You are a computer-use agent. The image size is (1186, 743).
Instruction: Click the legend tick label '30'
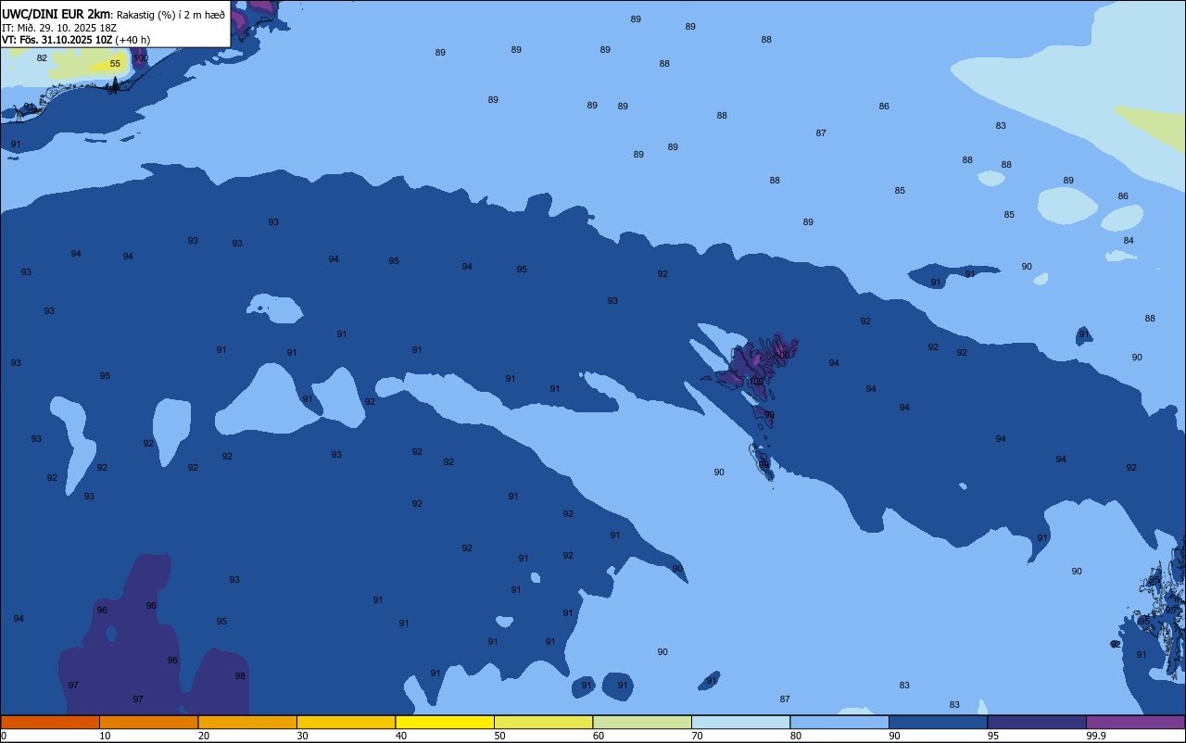coord(302,736)
